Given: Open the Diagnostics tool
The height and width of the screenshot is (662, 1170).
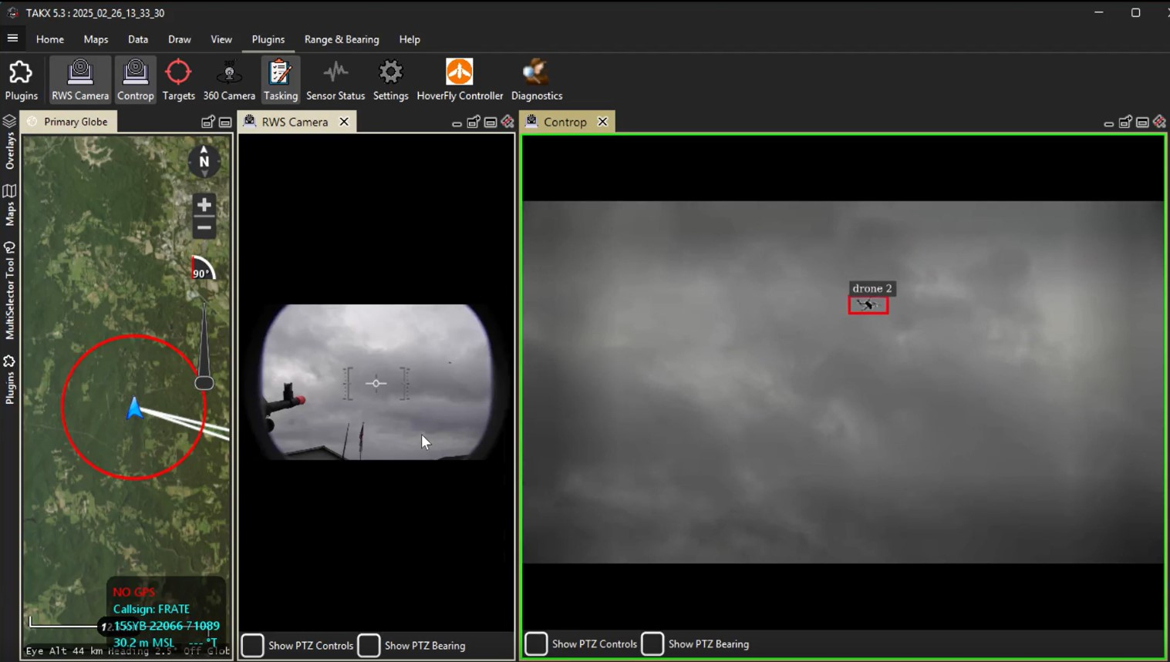Looking at the screenshot, I should (536, 79).
